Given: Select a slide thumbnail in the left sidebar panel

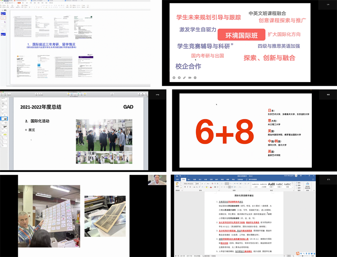Looking at the screenshot, I should pyautogui.click(x=4, y=118).
